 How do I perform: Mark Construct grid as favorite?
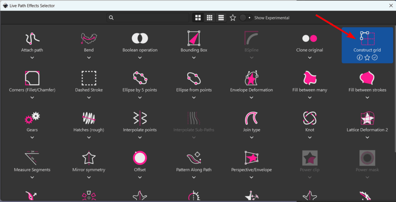coord(367,58)
